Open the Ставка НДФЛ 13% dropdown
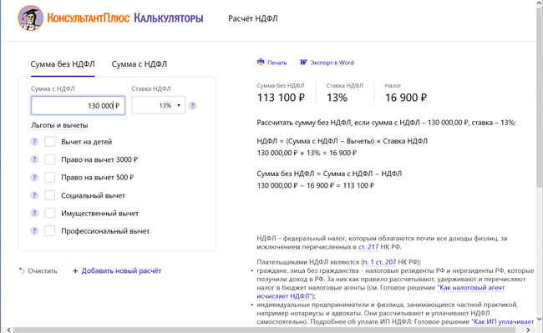This screenshot has height=333, width=543. pyautogui.click(x=158, y=105)
